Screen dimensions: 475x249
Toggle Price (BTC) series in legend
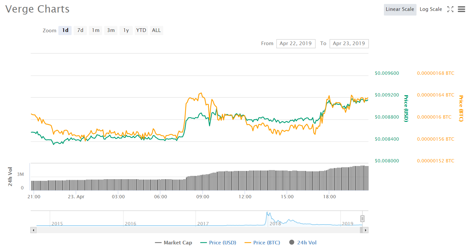(262, 243)
